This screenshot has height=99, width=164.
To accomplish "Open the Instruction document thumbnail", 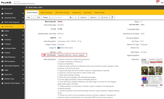I will pyautogui.click(x=152, y=73).
